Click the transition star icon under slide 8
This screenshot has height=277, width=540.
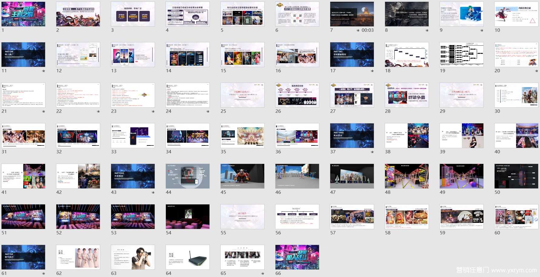(427, 31)
